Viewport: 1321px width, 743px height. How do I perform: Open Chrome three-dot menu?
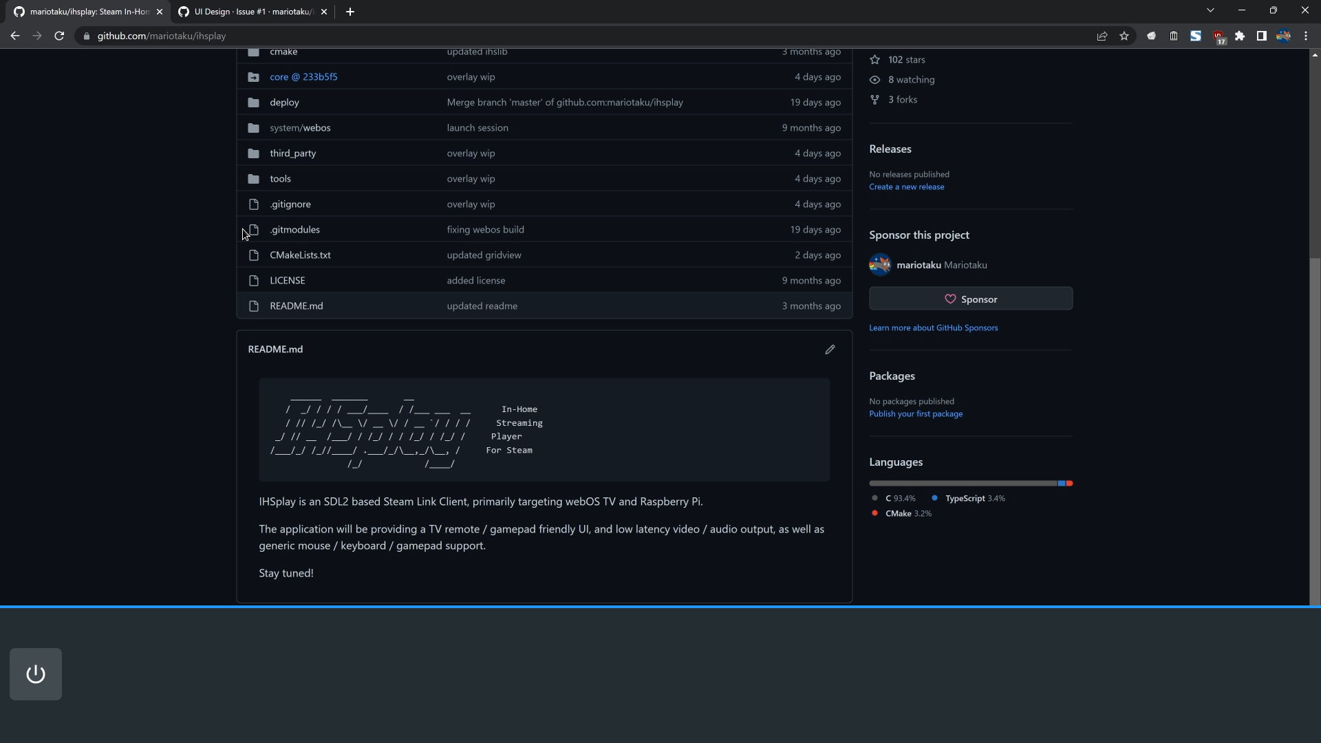[x=1306, y=36]
